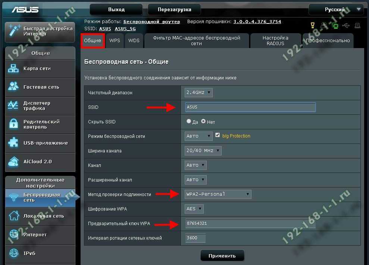
Task: Open Родительский контроль menu item
Action: pyautogui.click(x=40, y=124)
